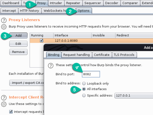The image size is (153, 115).
Task: Switch to the Dashboard tab
Action: 11,3
